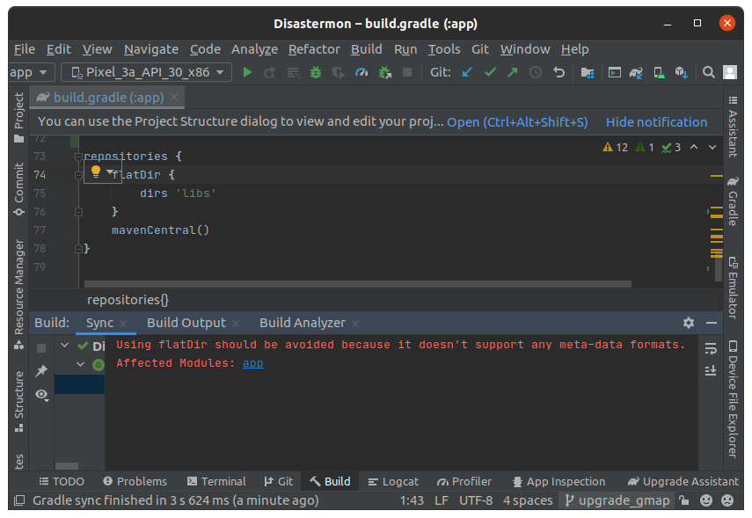Open the device selector showing Pixel_3a_API_30_x86
The height and width of the screenshot is (518, 752).
coord(145,72)
